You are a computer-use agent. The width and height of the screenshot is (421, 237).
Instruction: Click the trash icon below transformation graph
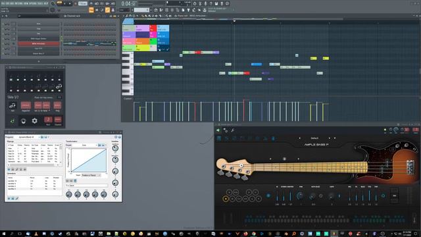point(75,181)
